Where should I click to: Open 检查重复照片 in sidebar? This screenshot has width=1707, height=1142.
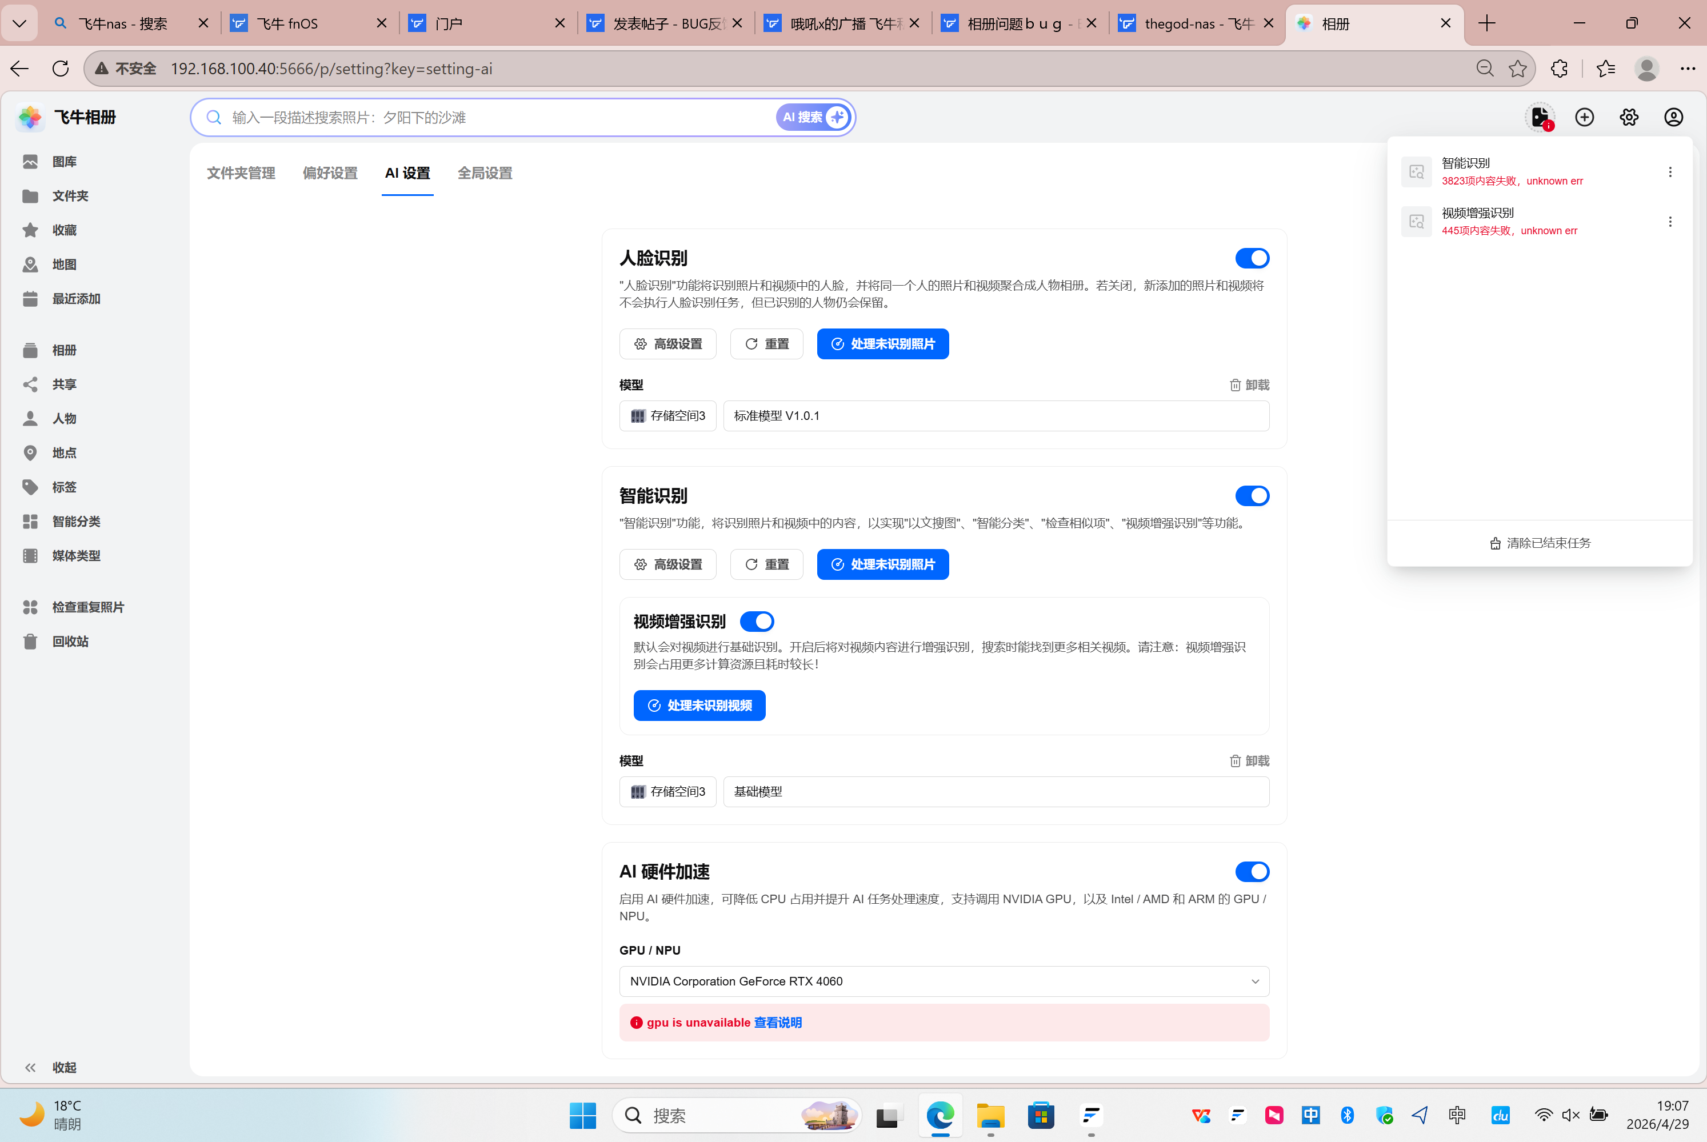(87, 607)
